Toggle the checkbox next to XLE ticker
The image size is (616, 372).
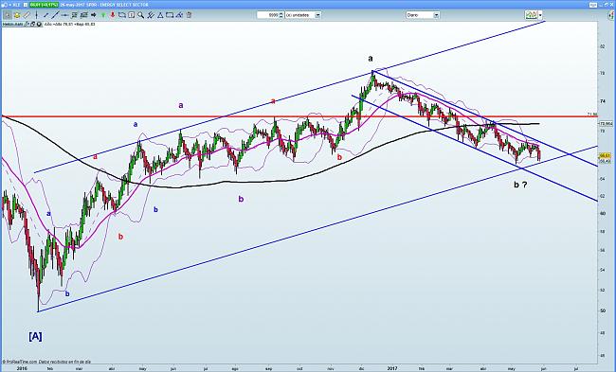(26, 5)
